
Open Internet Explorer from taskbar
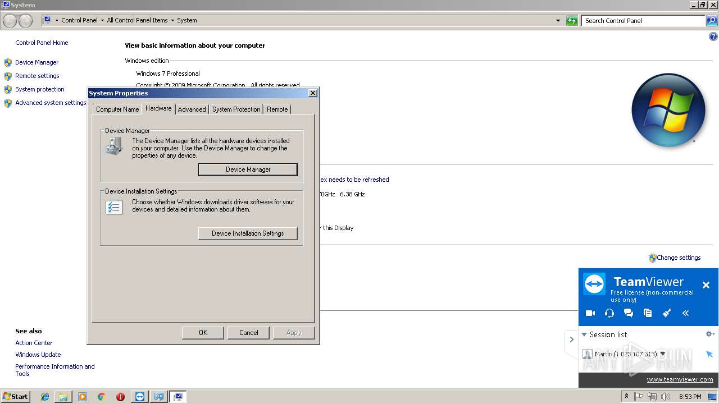[x=45, y=397]
